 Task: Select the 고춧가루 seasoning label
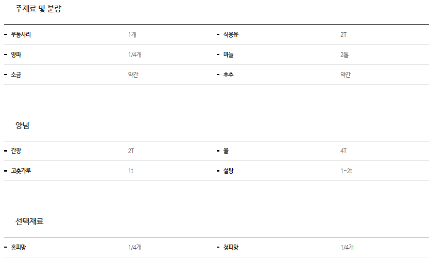(x=21, y=171)
